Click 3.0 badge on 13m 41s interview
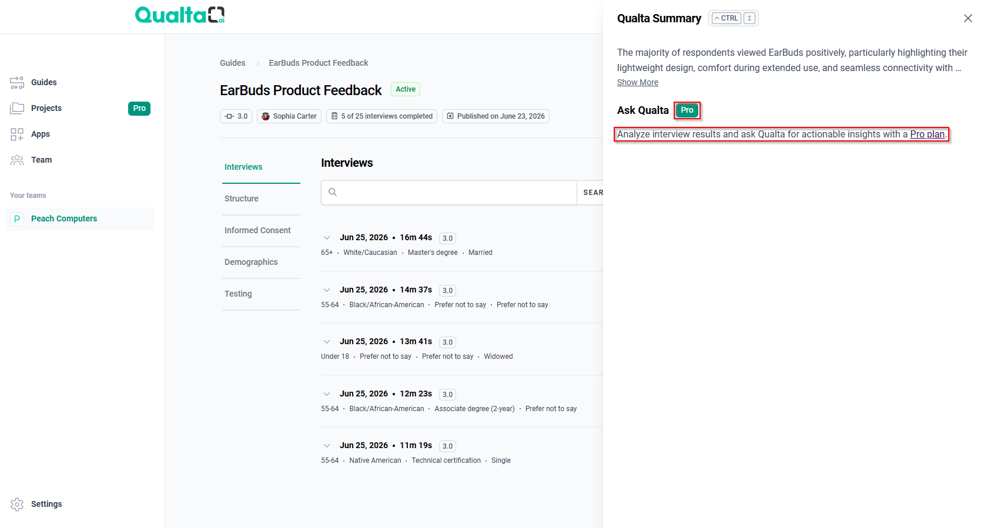 pyautogui.click(x=447, y=342)
